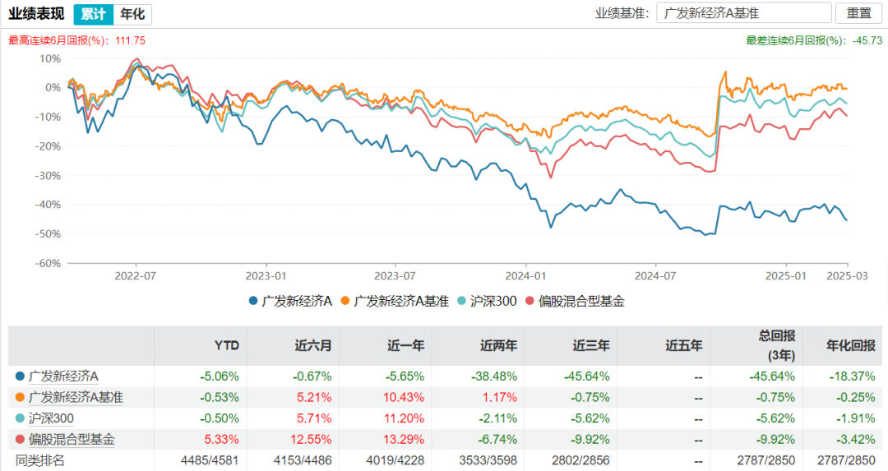Toggle 广发新经济A series in chart legend
The height and width of the screenshot is (471, 888).
pyautogui.click(x=290, y=301)
